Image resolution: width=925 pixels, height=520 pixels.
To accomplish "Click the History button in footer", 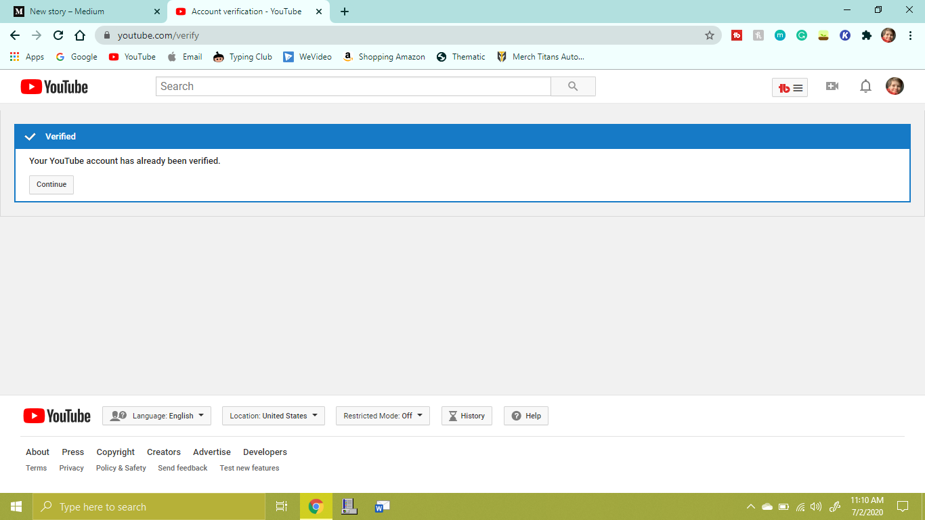I will pos(467,416).
